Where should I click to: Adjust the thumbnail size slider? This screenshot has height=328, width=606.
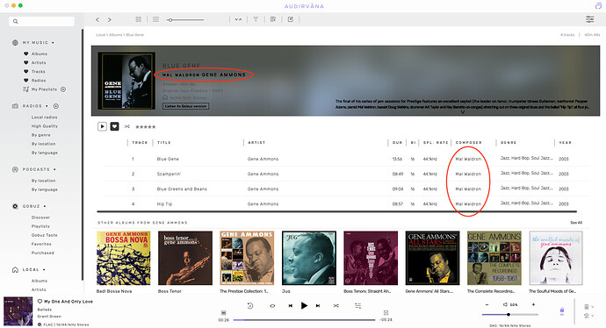coord(185,19)
